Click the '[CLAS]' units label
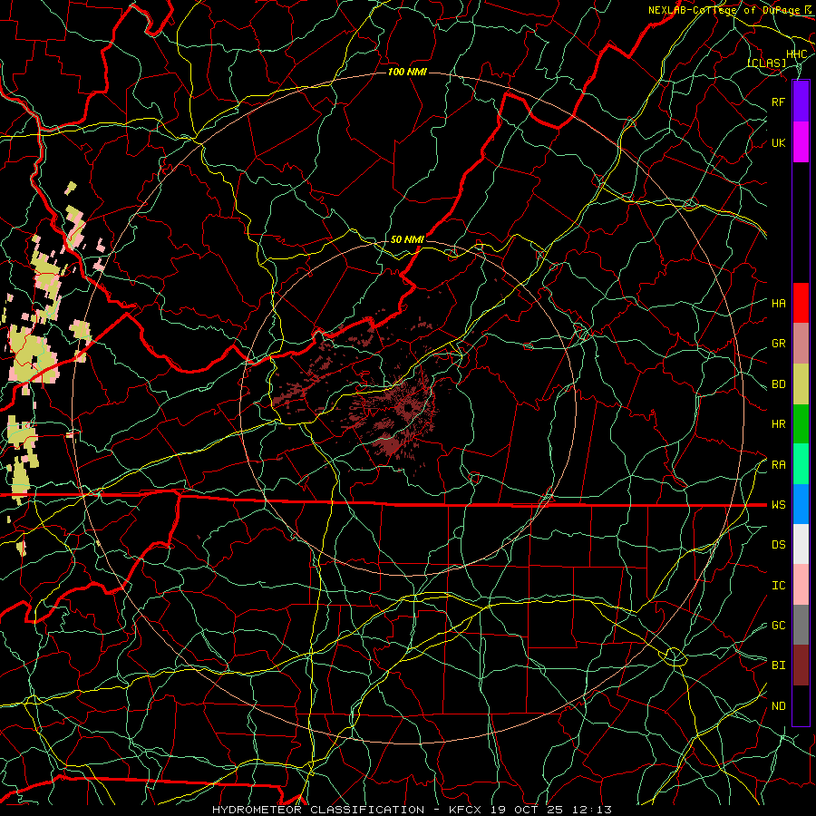 coord(766,63)
